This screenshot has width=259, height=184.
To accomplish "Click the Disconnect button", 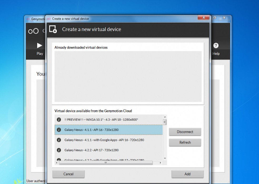I will point(185,132).
